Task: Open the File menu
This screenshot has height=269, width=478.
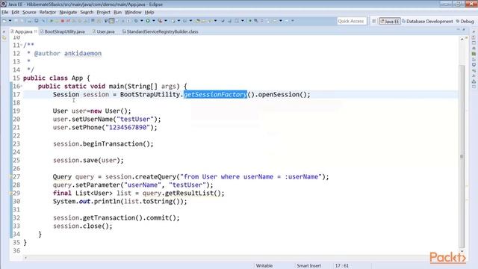Action: (5, 12)
